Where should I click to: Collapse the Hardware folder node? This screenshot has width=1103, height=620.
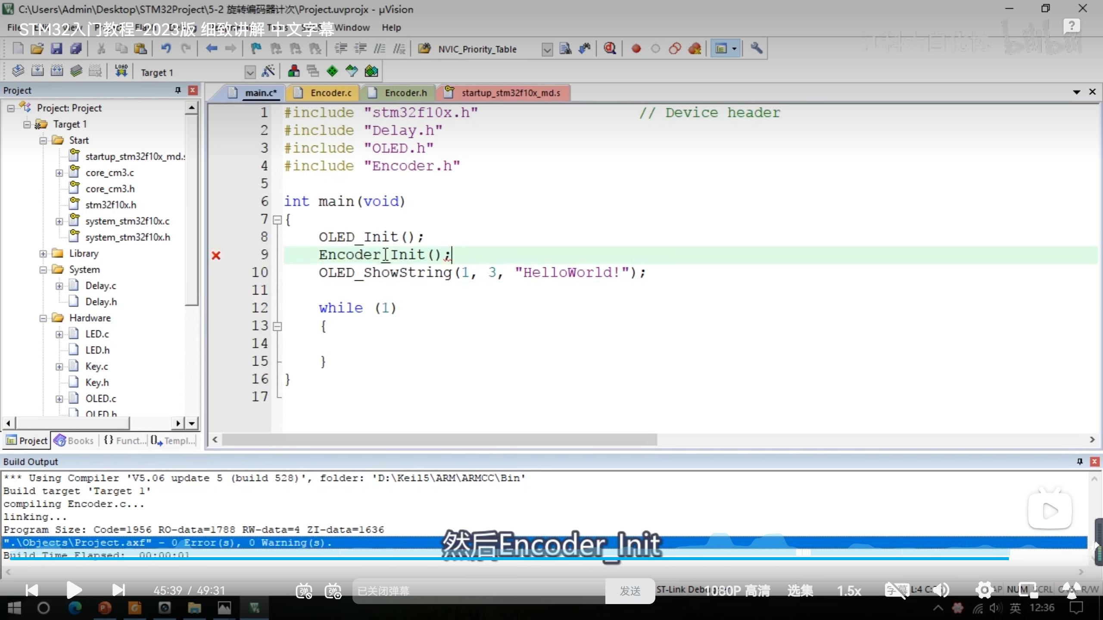[43, 318]
